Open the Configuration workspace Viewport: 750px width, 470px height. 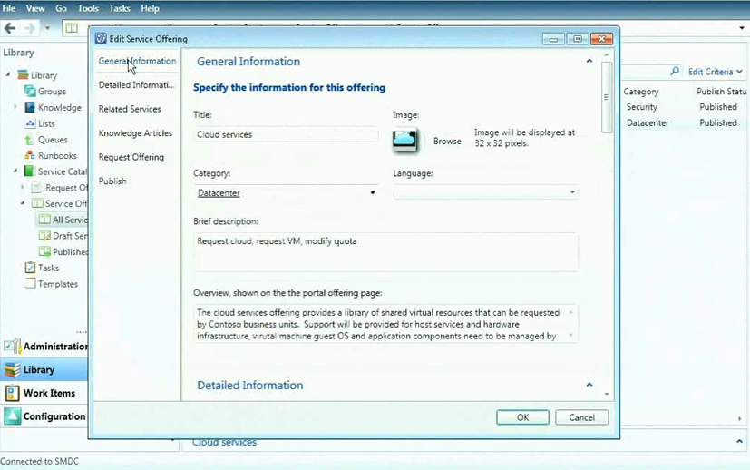(x=45, y=416)
